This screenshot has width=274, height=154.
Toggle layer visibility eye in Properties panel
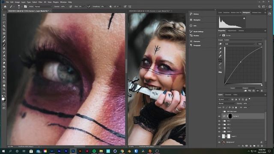click(258, 91)
